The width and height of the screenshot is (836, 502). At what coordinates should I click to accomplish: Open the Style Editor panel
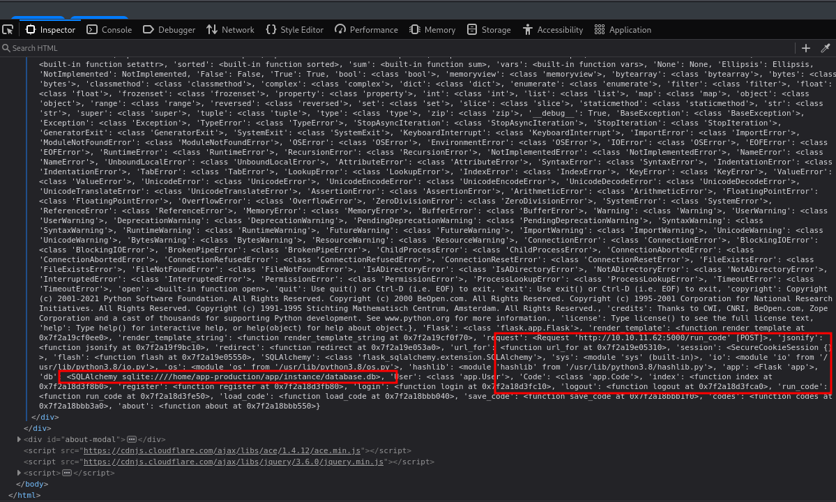[294, 30]
